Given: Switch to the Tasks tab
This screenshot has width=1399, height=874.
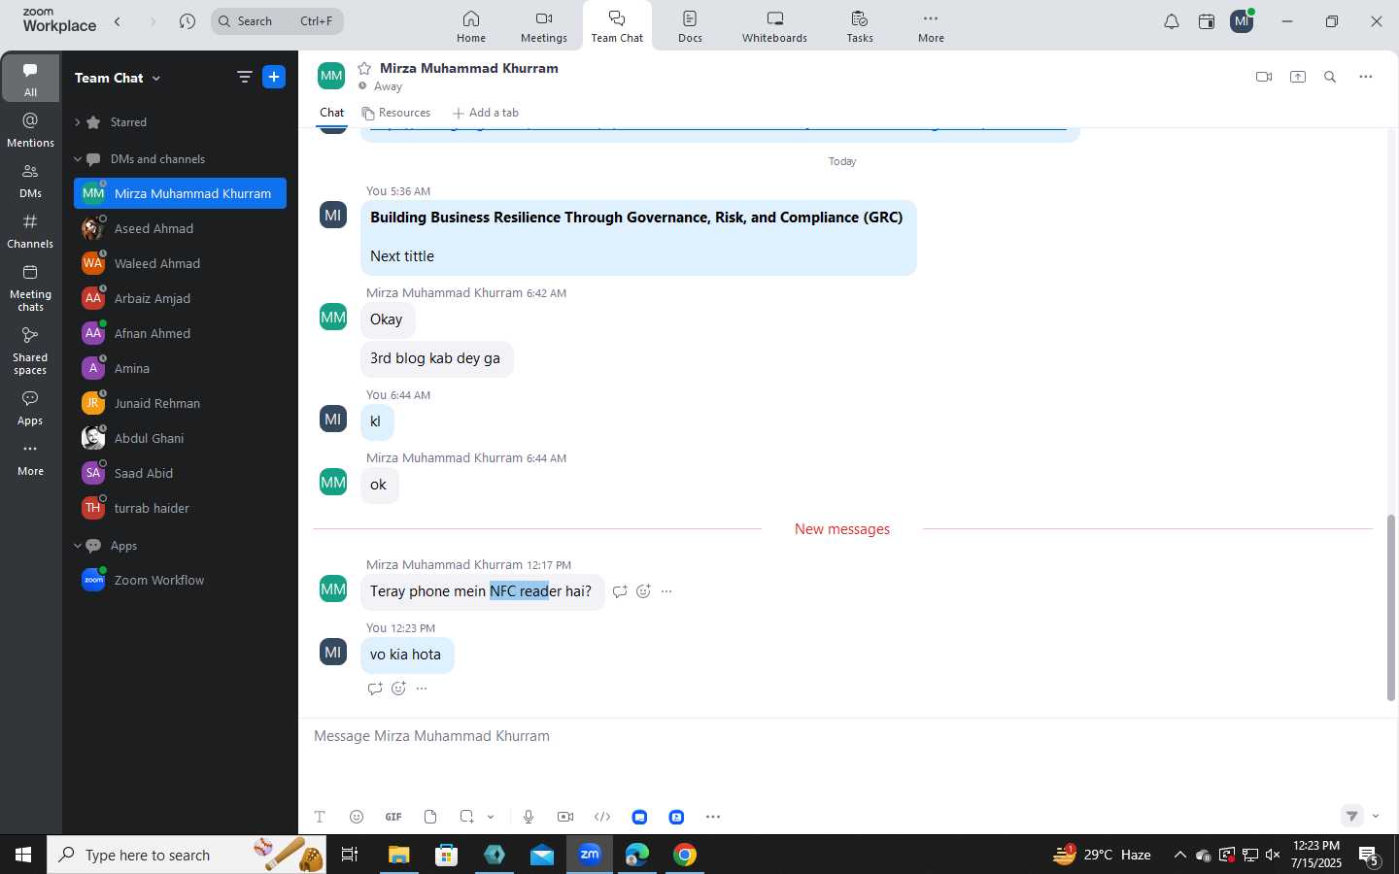Looking at the screenshot, I should click(x=860, y=26).
